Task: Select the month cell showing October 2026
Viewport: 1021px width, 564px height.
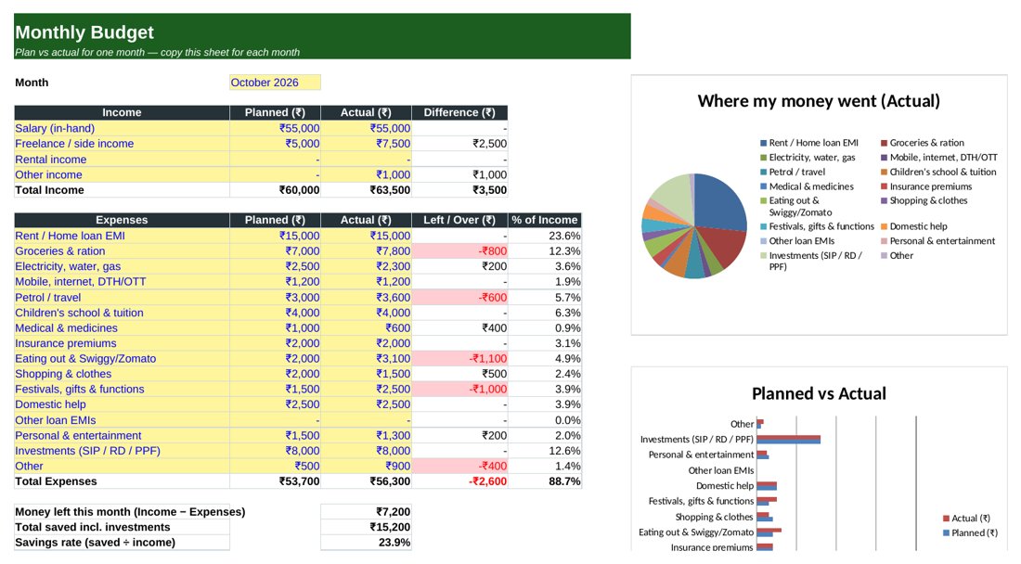Action: coord(275,83)
